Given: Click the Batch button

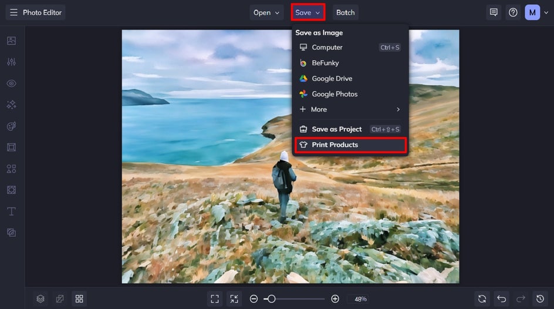Looking at the screenshot, I should [345, 12].
